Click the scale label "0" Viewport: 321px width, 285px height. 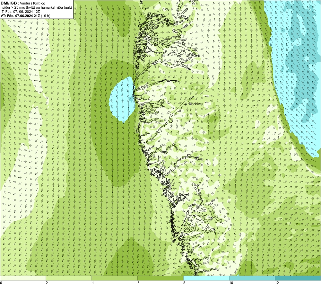click(1, 283)
